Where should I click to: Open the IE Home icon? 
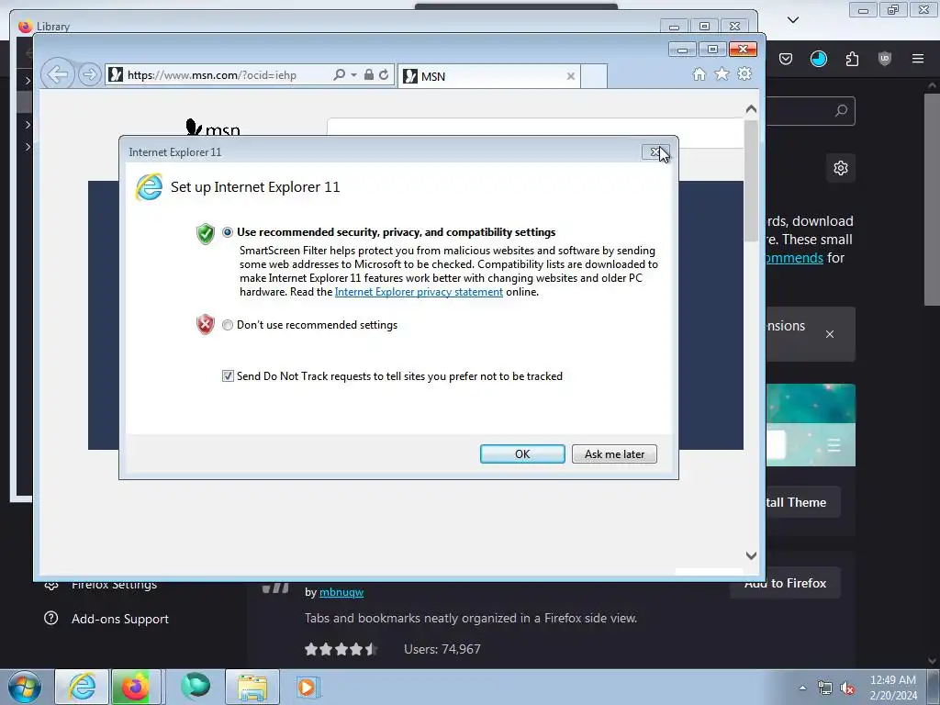[x=699, y=73]
